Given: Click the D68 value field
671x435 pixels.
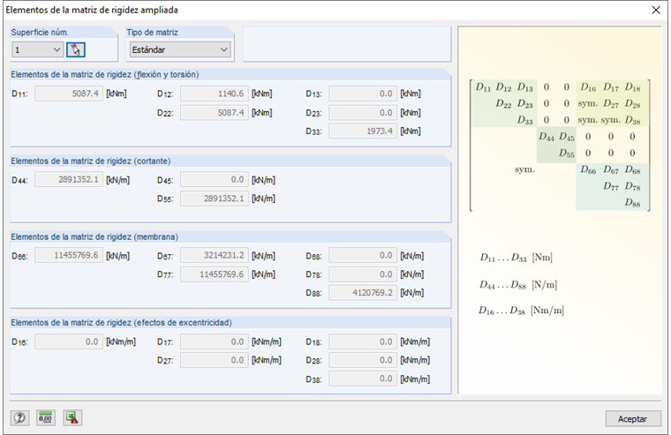Looking at the screenshot, I should tap(363, 255).
